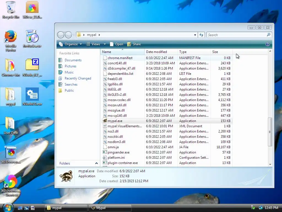The width and height of the screenshot is (282, 212).
Task: Open the Organize menu
Action: pos(70,44)
